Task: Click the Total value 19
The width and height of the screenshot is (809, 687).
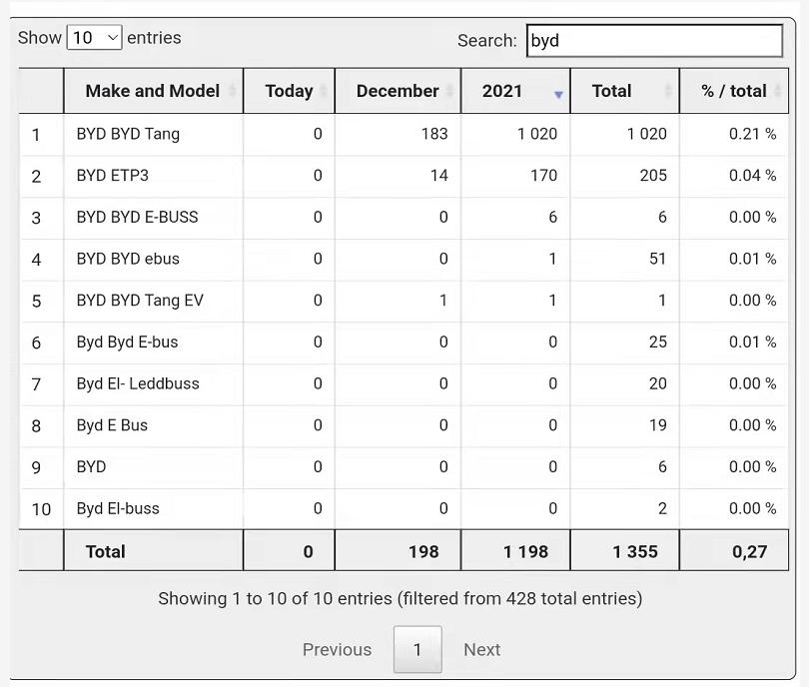Action: click(x=658, y=425)
